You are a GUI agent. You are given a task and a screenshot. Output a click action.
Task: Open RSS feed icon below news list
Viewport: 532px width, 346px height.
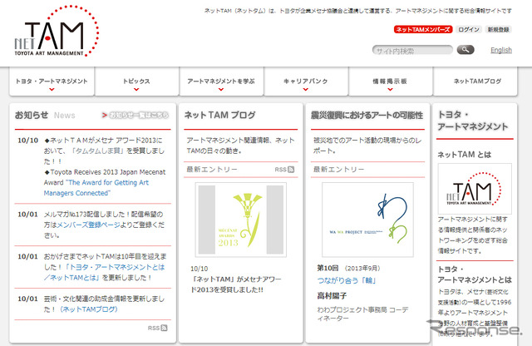[165, 328]
